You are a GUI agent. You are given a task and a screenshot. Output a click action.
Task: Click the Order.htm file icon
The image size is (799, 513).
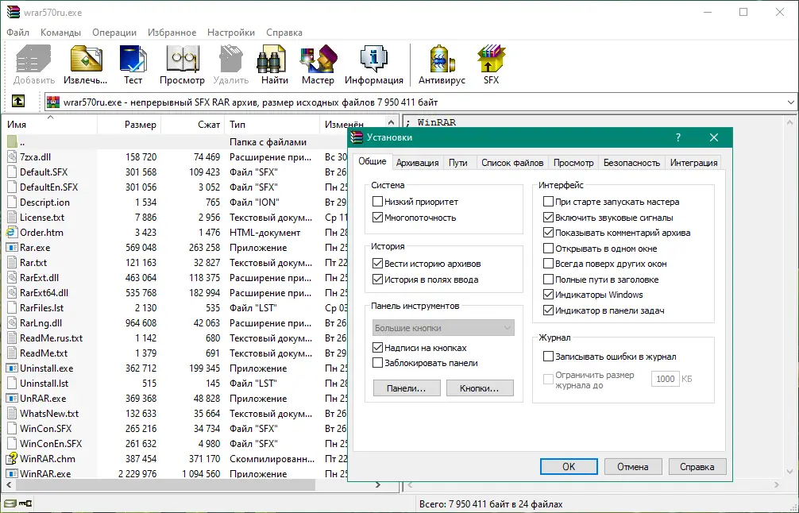(x=12, y=233)
